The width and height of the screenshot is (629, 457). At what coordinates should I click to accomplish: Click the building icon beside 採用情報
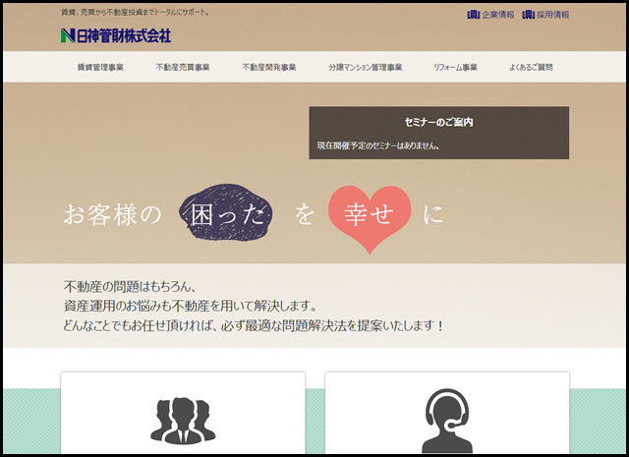click(x=529, y=15)
